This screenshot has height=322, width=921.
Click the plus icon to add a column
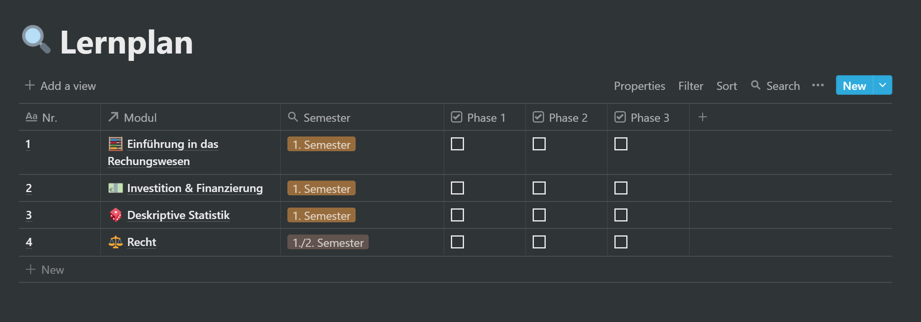click(702, 117)
